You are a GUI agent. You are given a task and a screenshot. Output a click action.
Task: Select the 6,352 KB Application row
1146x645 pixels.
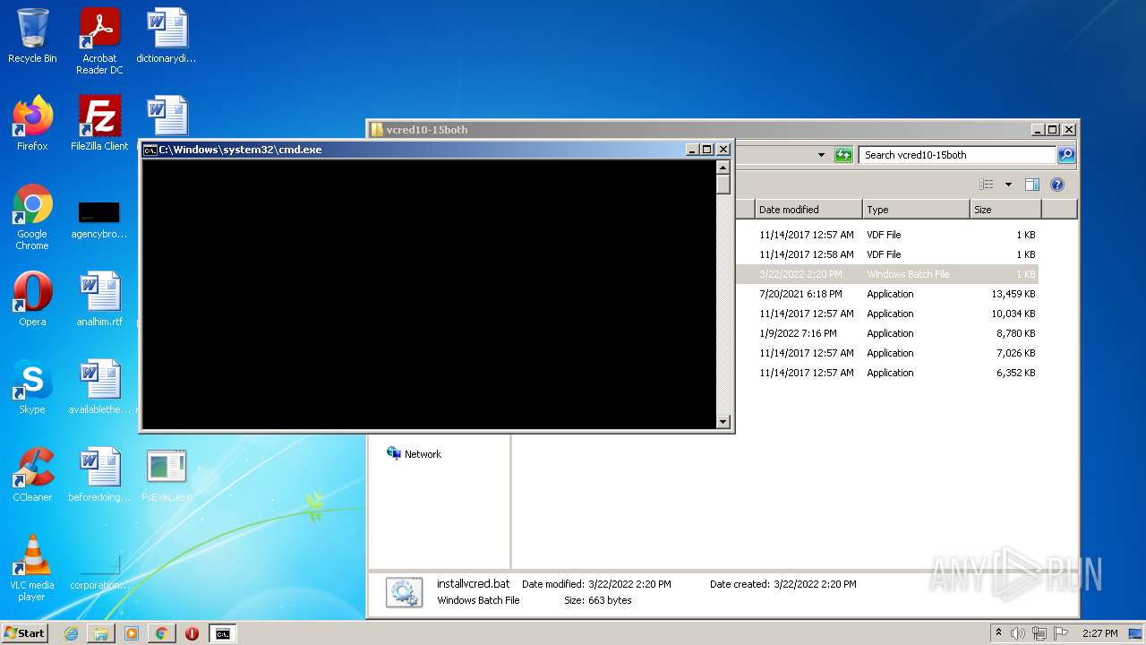pos(886,373)
